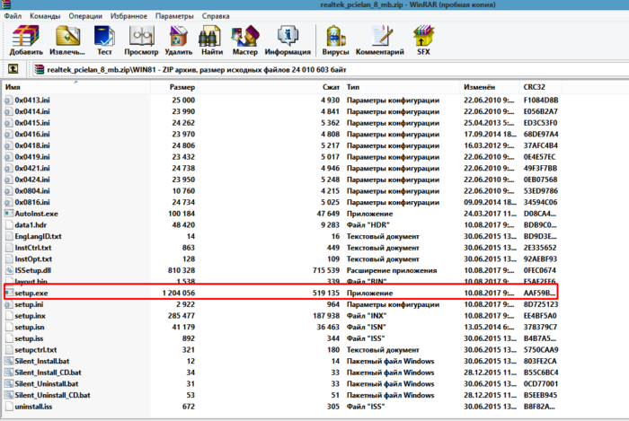Click the setup.ini file icon
Viewport: 629px width, 421px height.
(8, 304)
